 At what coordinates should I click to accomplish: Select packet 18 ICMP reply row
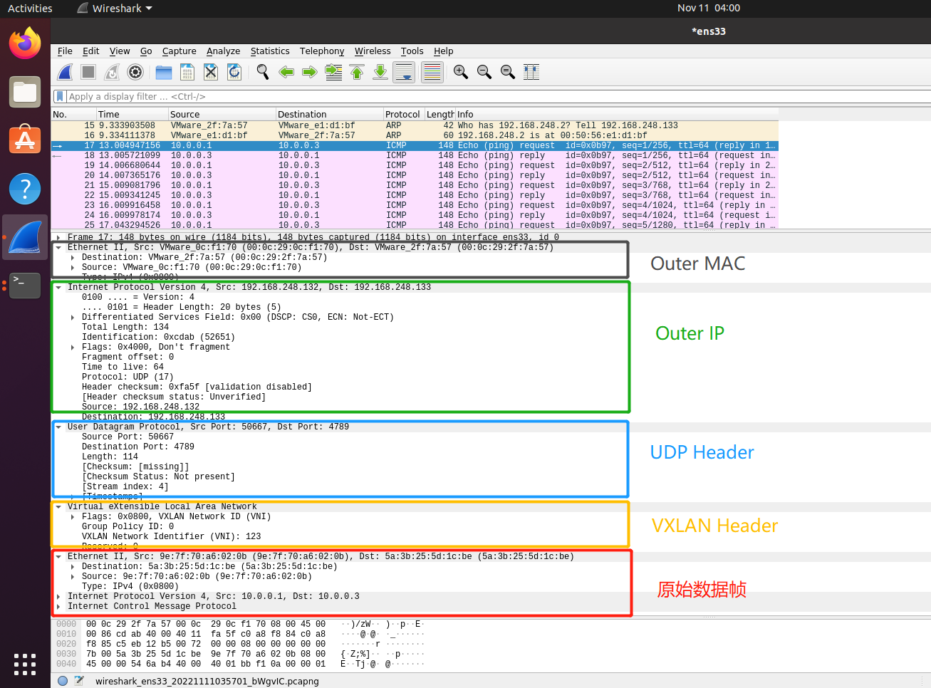(x=415, y=155)
